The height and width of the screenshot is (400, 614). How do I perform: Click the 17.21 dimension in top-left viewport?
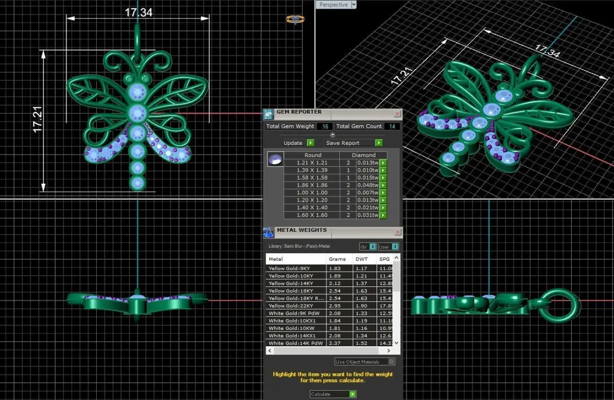pyautogui.click(x=38, y=119)
